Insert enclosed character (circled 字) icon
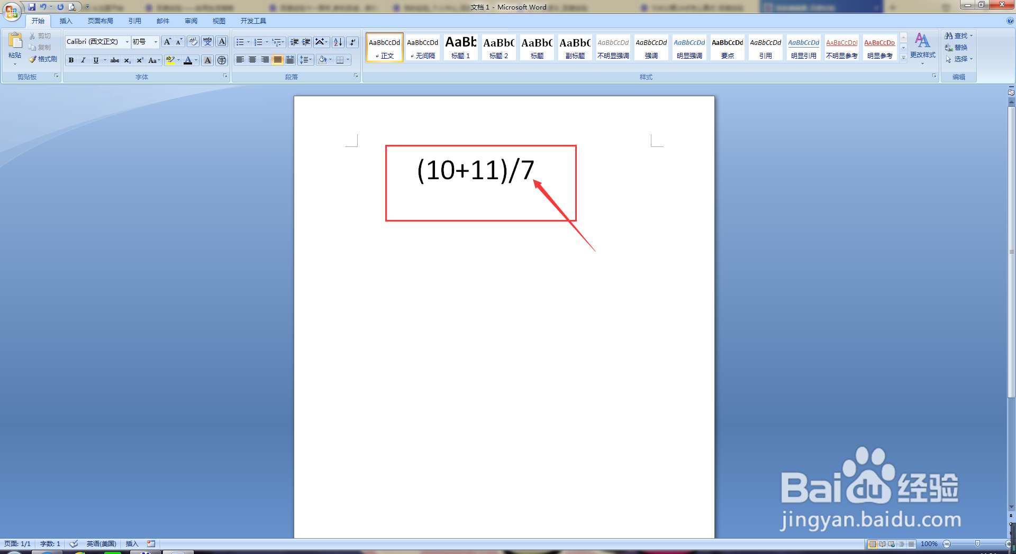This screenshot has height=554, width=1016. tap(222, 60)
